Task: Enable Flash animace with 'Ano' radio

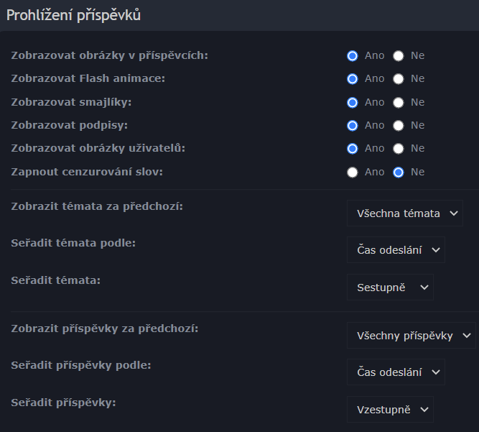Action: click(x=352, y=78)
